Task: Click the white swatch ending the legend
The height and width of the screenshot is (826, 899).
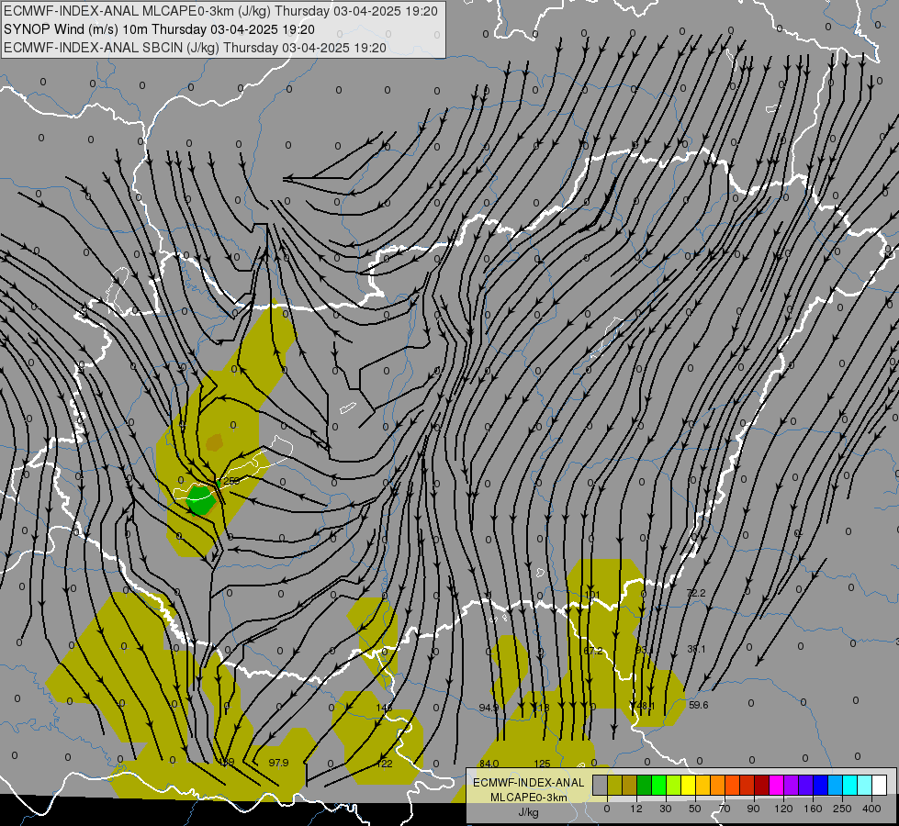Action: [880, 785]
